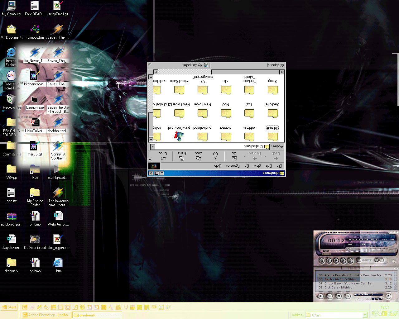
Task: Skip to next track in Winamp
Action: point(350,260)
